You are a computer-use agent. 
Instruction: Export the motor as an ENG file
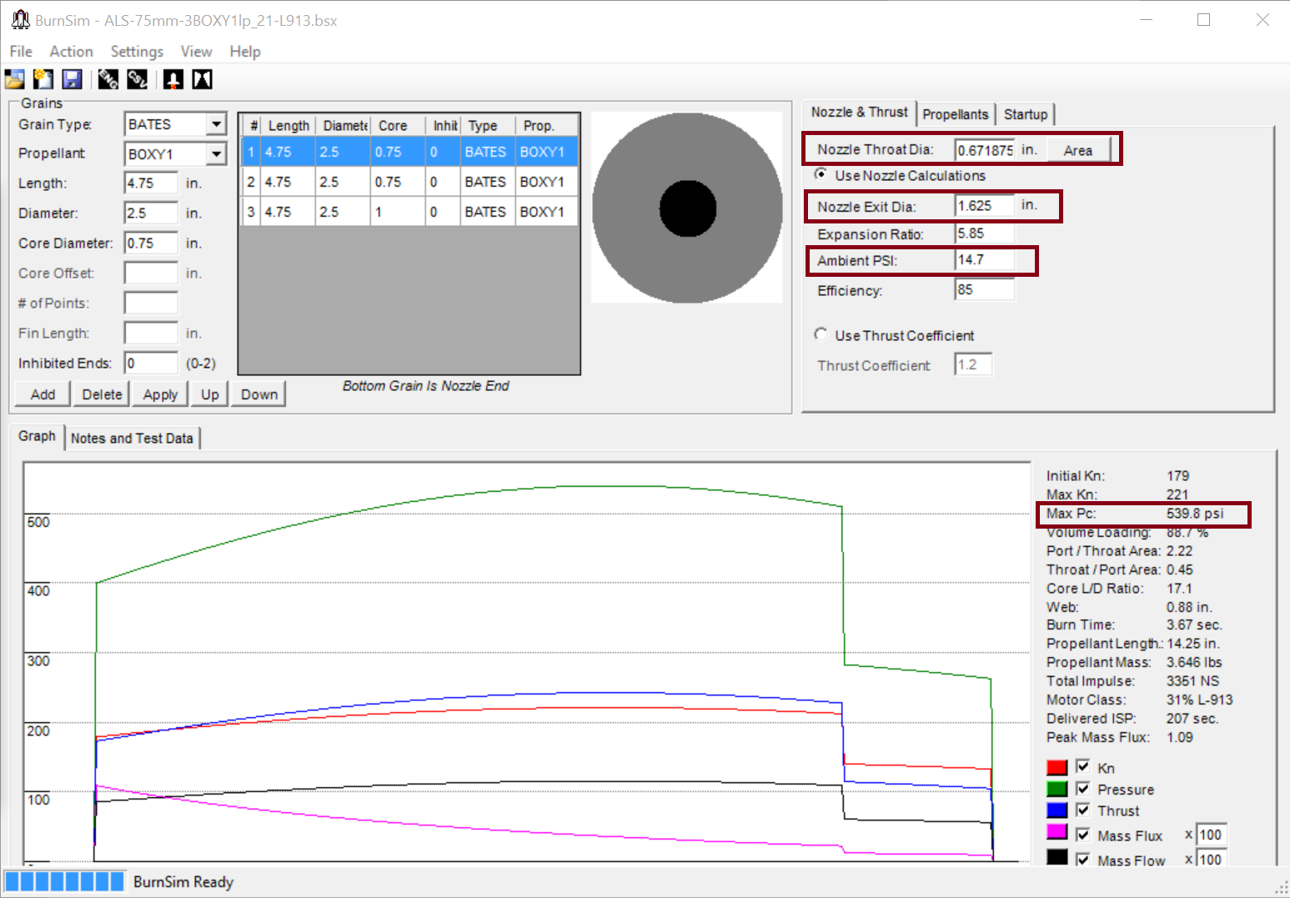[108, 79]
